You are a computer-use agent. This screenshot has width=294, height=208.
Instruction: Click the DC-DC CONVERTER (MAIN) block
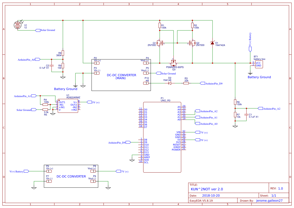121,74
